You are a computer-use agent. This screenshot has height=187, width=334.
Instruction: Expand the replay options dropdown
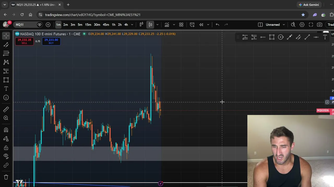[208, 25]
